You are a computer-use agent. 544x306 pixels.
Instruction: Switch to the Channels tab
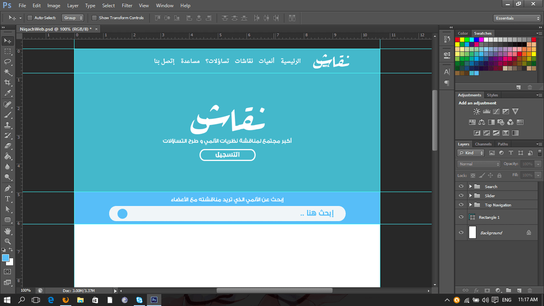pyautogui.click(x=483, y=144)
